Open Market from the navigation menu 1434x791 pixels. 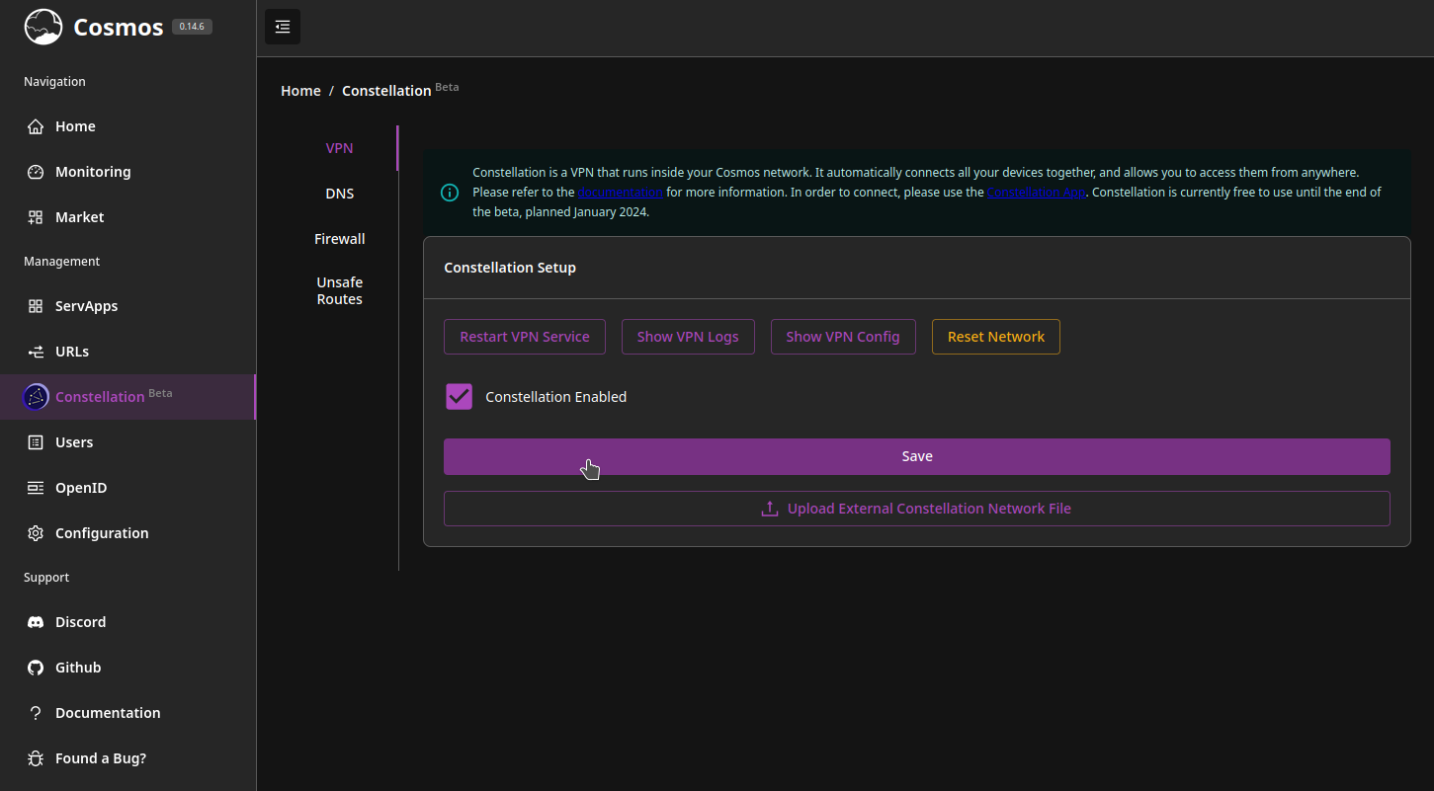80,217
